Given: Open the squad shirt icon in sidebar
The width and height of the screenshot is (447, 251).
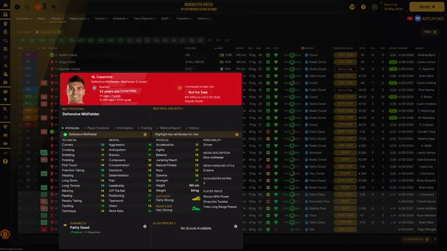Looking at the screenshot, I should click(5, 23).
